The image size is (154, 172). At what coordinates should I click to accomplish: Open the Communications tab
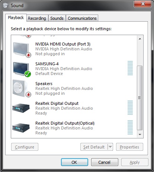(82, 18)
